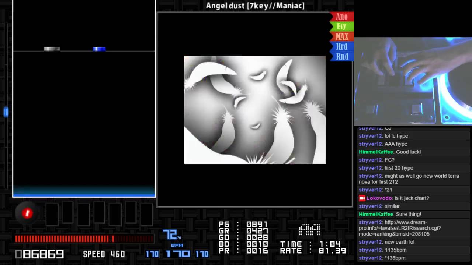Click the 'AAA hype' chat message
Image resolution: width=472 pixels, height=265 pixels.
click(396, 144)
